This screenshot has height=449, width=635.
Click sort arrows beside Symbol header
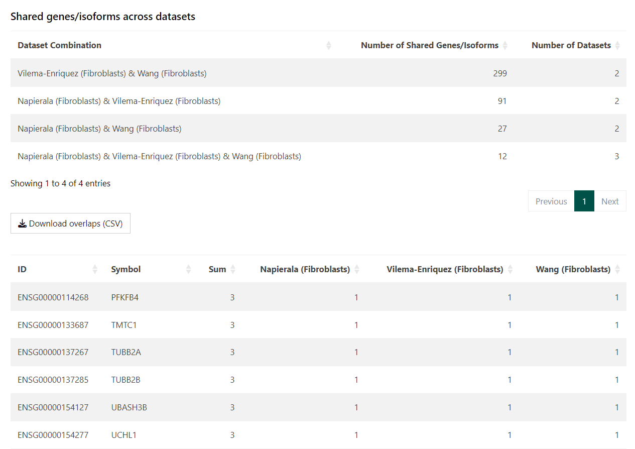coord(188,269)
